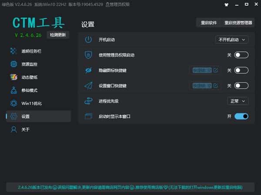Click the 修仙模式 sidebar icon
261x195 pixels.
(13, 90)
